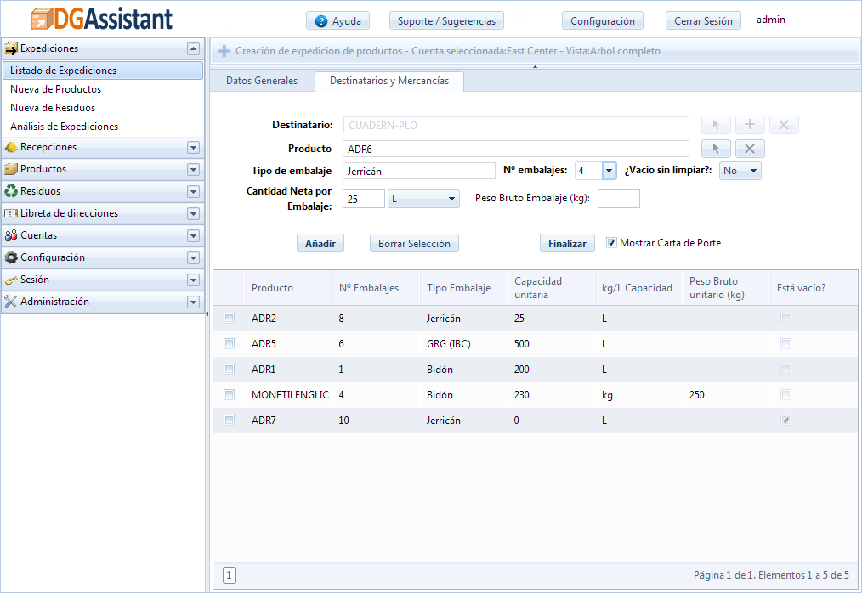Click the Configuración gear icon in sidebar
862x593 pixels.
tap(11, 257)
